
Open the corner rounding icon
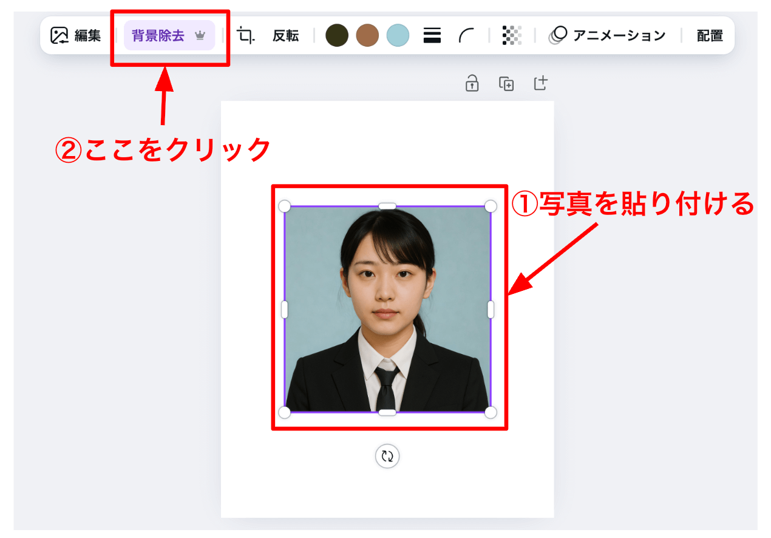pyautogui.click(x=466, y=35)
